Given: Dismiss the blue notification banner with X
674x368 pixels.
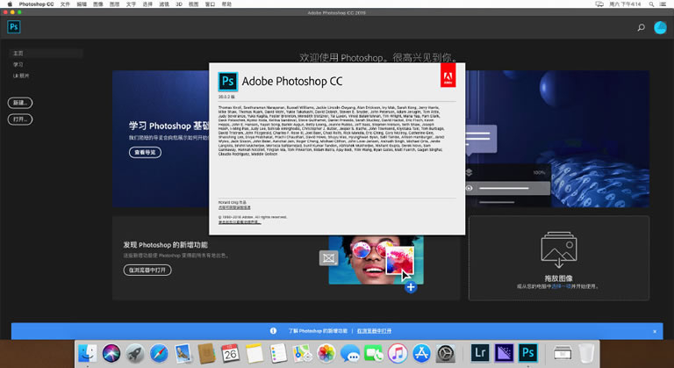Looking at the screenshot, I should coord(655,331).
